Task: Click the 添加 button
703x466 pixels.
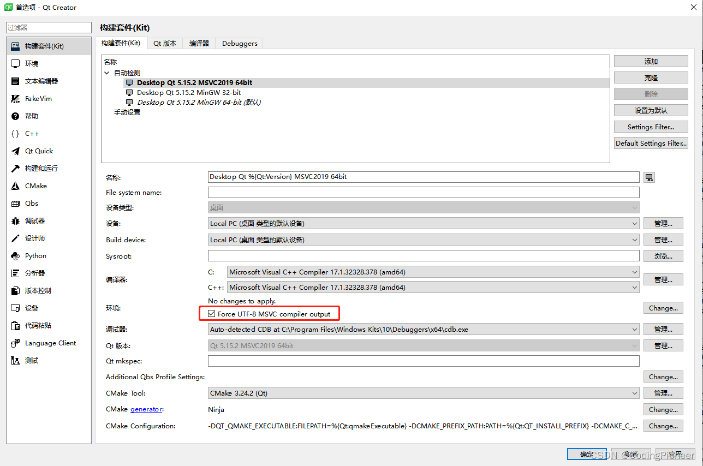Action: pos(651,62)
